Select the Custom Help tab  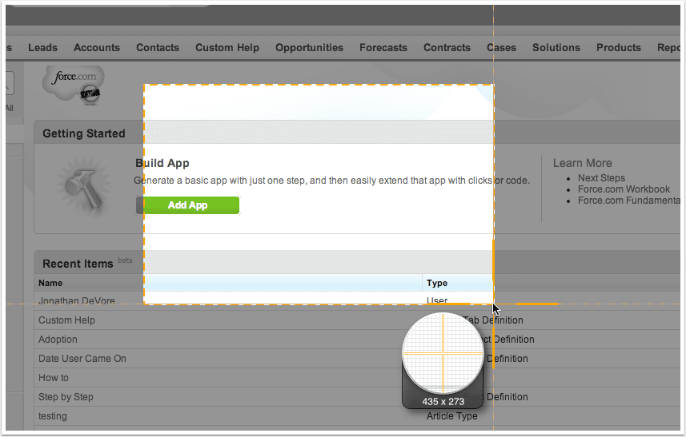tap(227, 48)
